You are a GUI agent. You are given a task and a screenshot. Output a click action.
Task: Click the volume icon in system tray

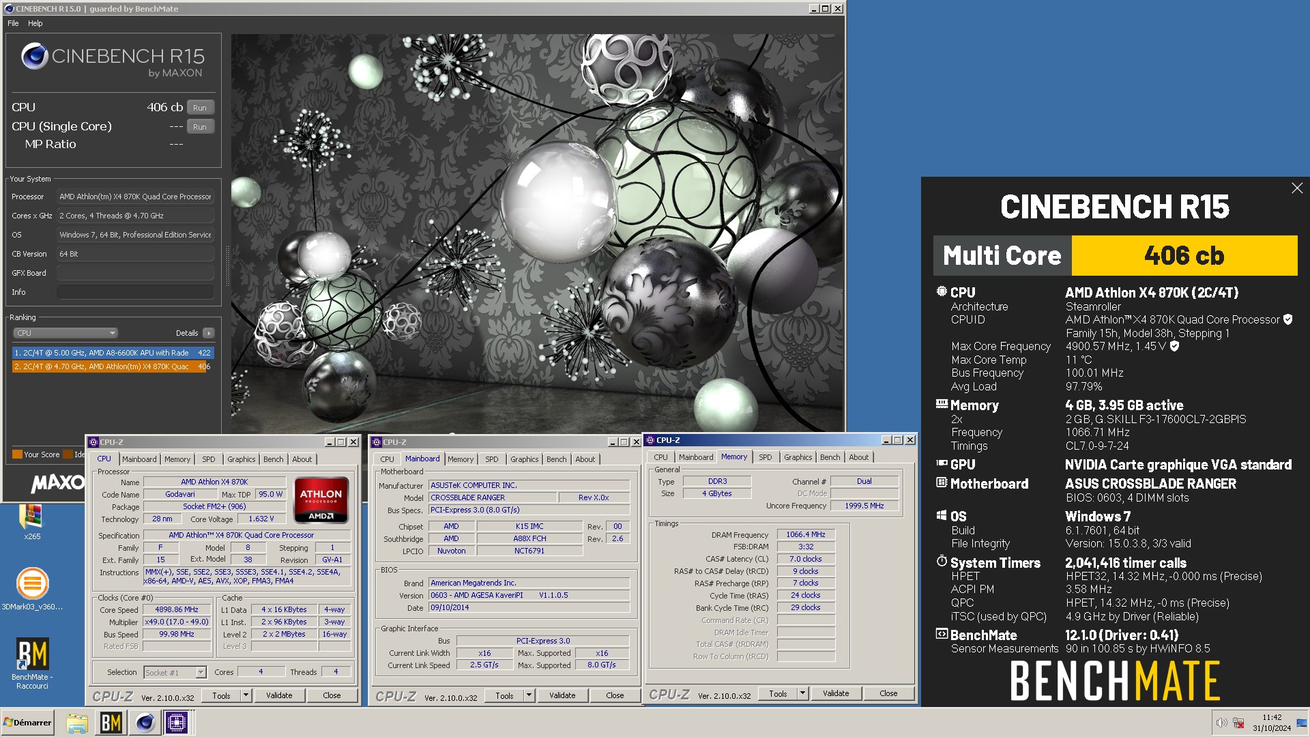1221,723
